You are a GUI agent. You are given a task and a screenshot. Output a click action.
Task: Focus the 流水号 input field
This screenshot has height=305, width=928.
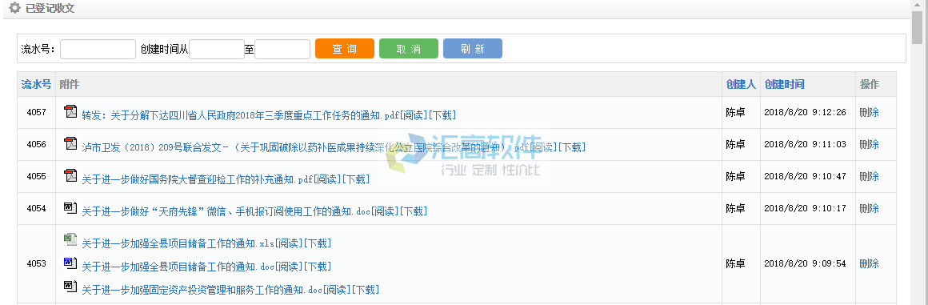click(x=98, y=49)
